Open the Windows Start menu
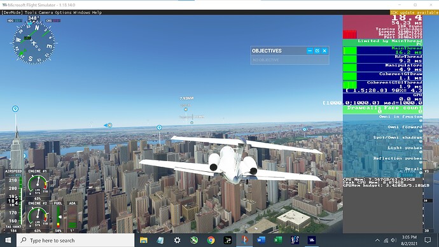The height and width of the screenshot is (247, 439). (x=8, y=240)
